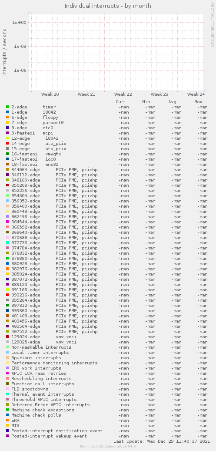Click the Week 20 axis label
216x451 pixels.
50,94
